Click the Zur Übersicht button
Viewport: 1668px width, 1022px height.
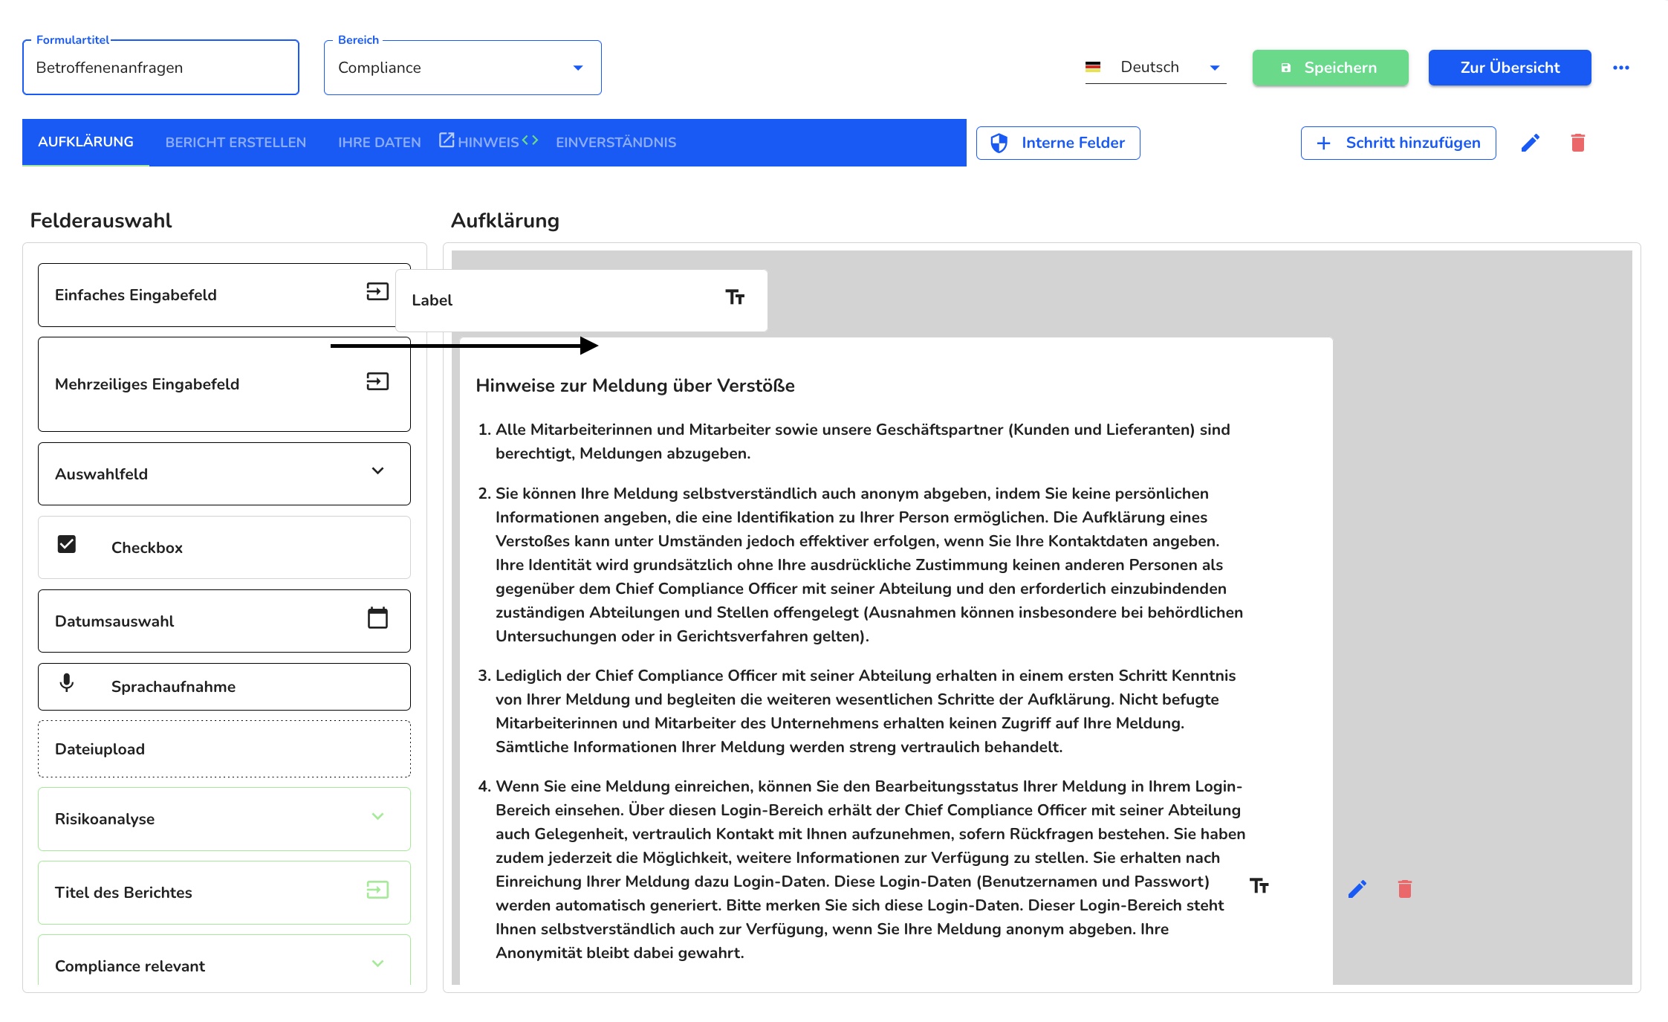1510,68
